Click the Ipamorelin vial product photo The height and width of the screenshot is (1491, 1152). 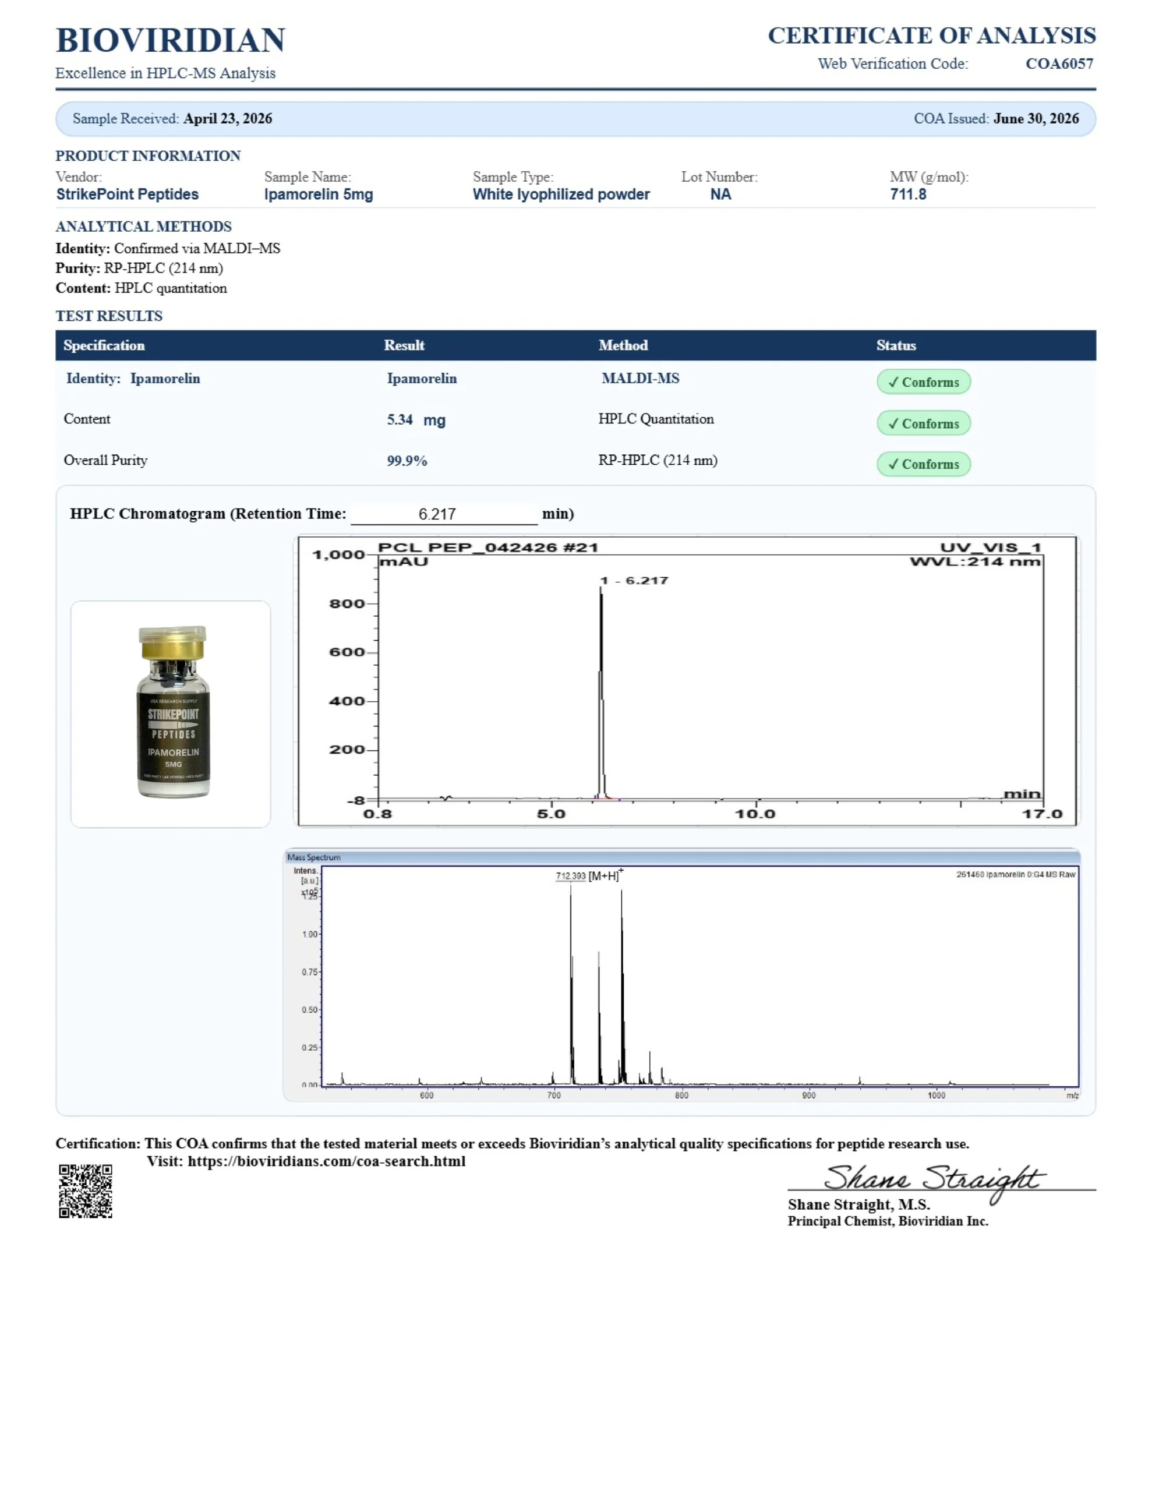[174, 712]
